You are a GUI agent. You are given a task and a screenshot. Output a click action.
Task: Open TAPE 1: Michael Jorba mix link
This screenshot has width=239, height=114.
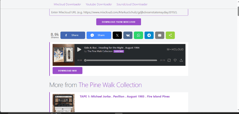(x=125, y=96)
